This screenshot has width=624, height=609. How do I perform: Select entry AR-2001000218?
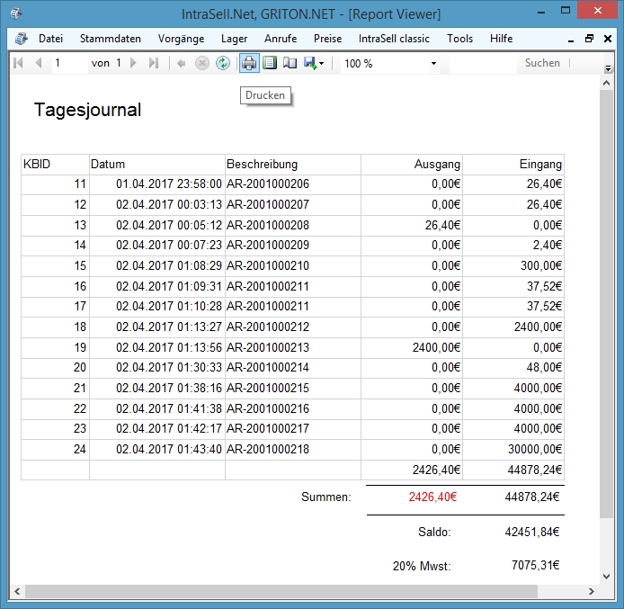tap(268, 450)
